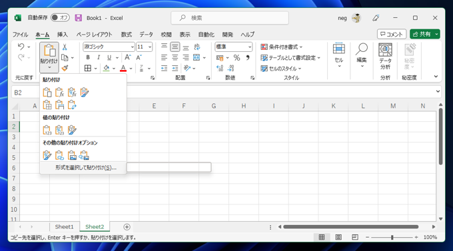Viewport: 453px width, 251px height.
Task: Choose Paste as Picture icon
Action: 72,155
